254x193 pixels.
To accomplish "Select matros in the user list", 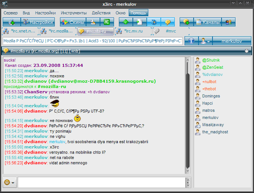I will [208, 110].
